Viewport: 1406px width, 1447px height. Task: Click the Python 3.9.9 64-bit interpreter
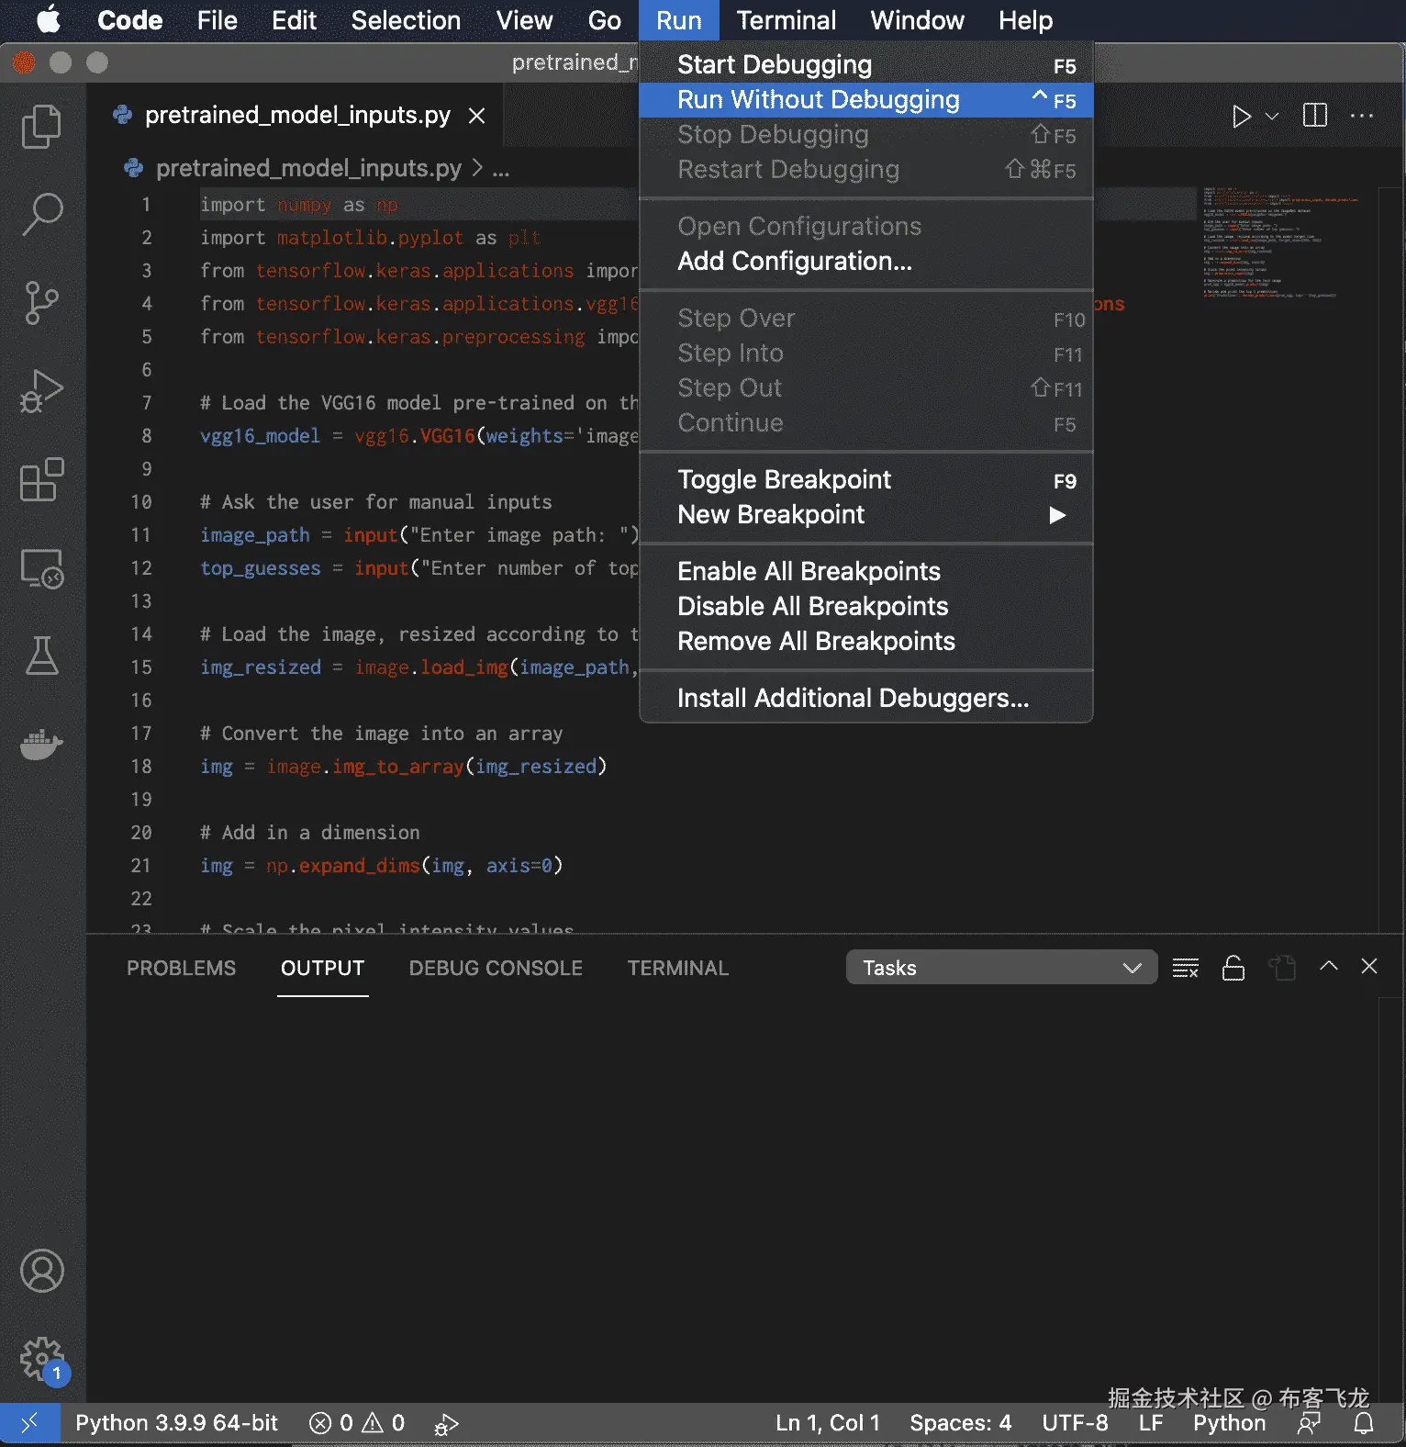pyautogui.click(x=176, y=1423)
